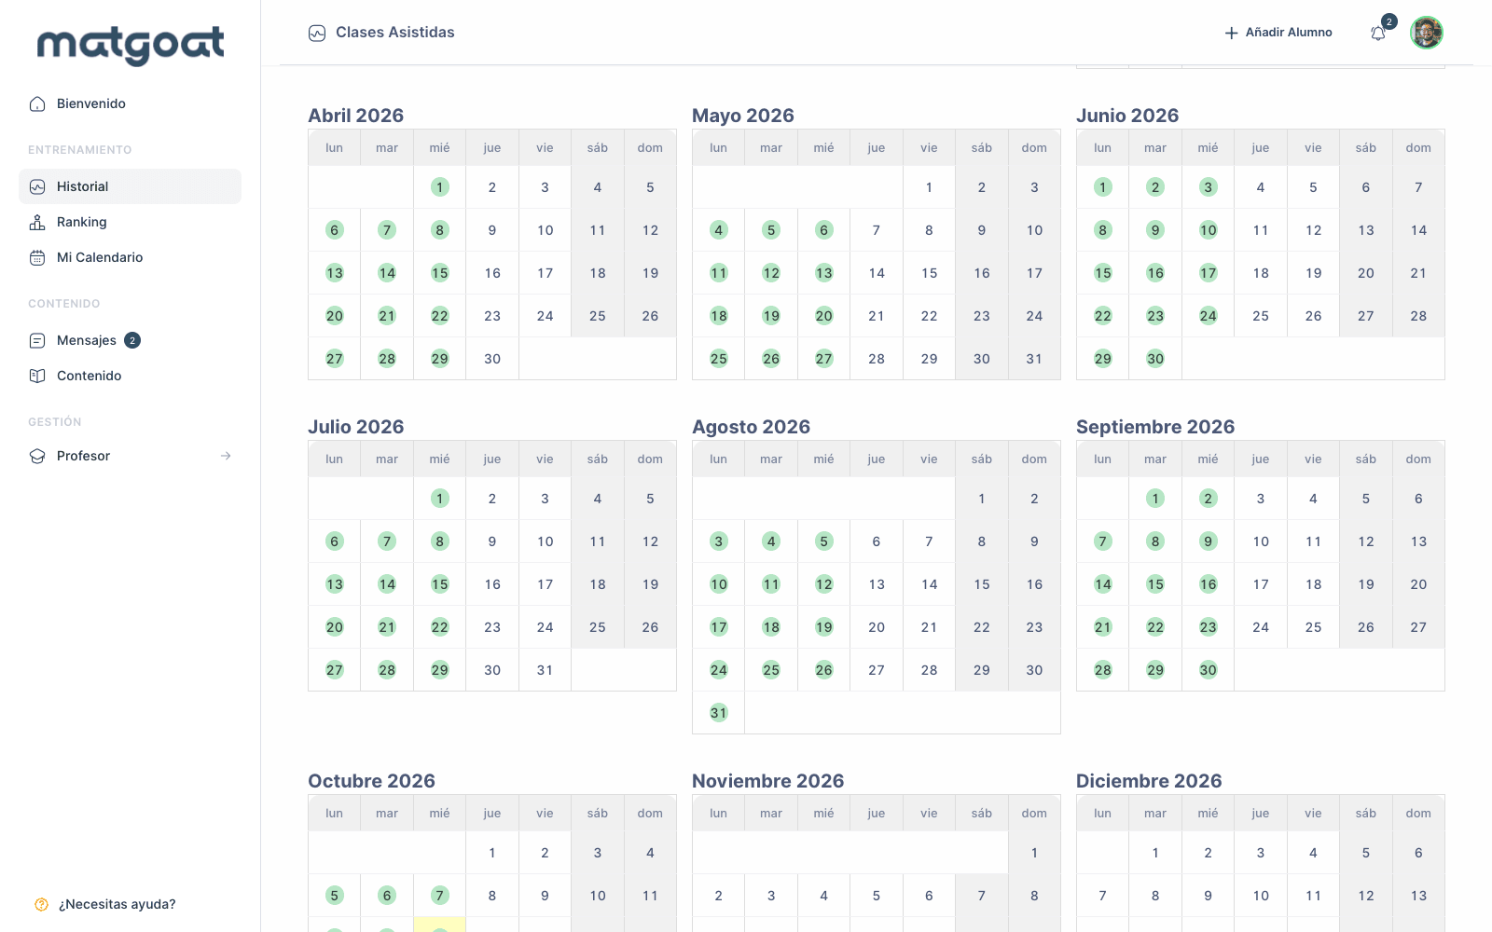Open the user profile avatar

(1427, 33)
